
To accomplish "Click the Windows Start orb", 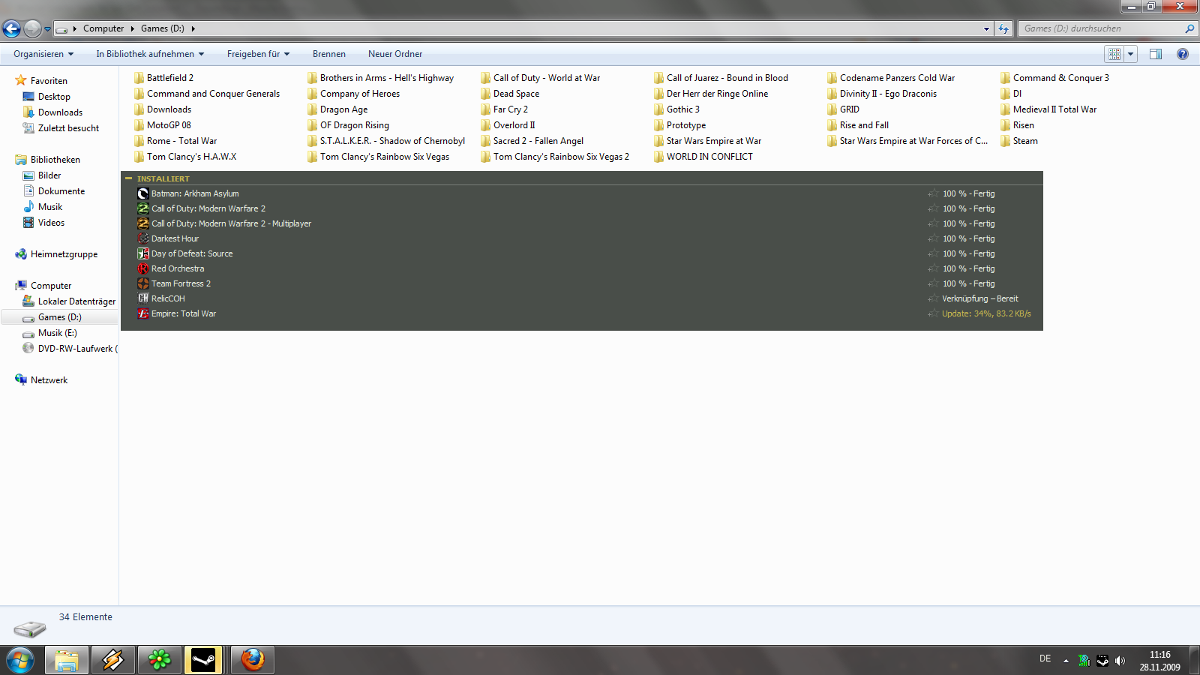I will click(x=20, y=661).
